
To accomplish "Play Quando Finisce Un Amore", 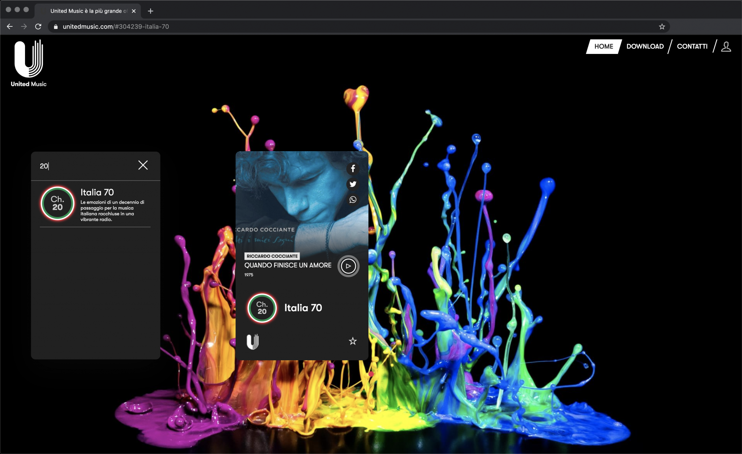I will (x=348, y=266).
